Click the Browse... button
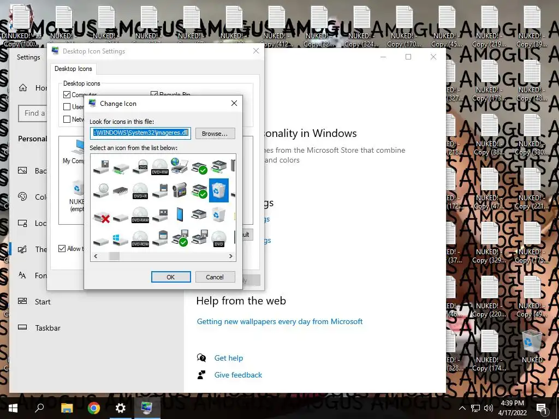559x419 pixels. (x=215, y=134)
